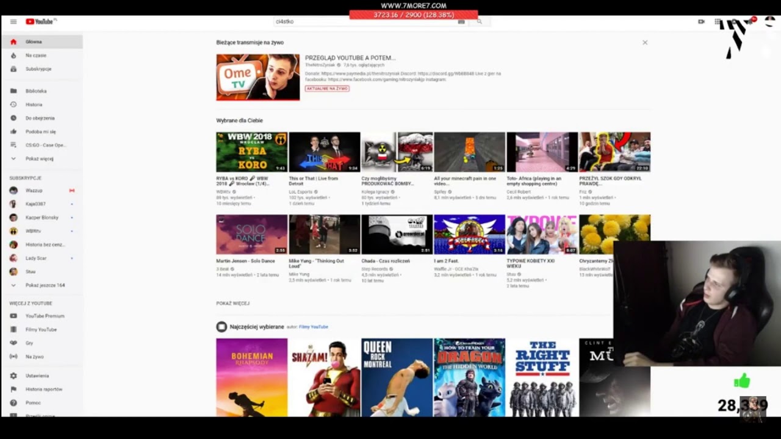Click the Najczęściej wybierane channel icon
The image size is (781, 439).
click(x=221, y=327)
